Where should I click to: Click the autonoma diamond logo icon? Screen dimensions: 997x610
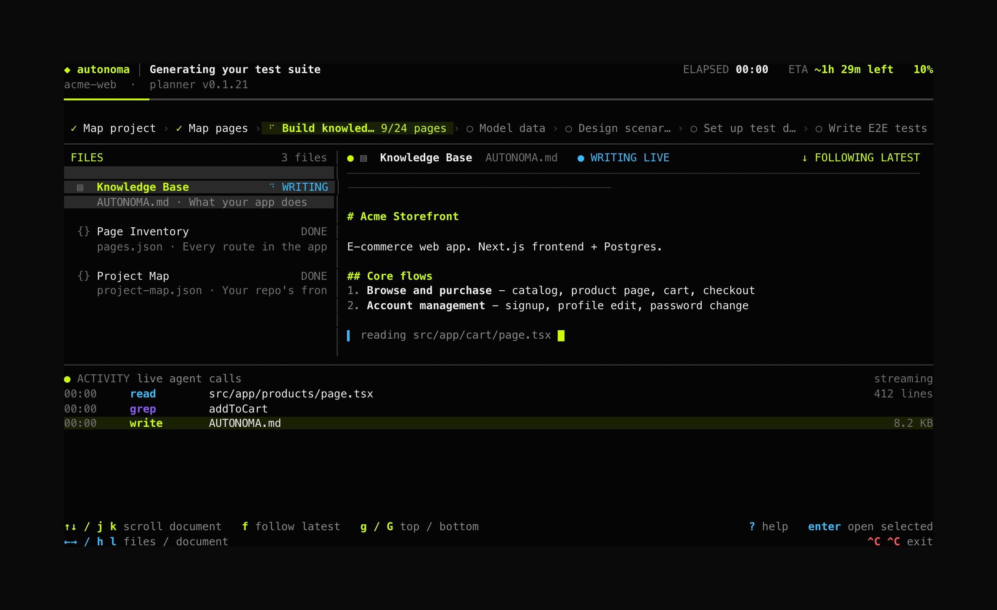coord(67,70)
